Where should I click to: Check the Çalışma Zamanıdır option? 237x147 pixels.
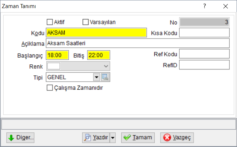pos(50,88)
